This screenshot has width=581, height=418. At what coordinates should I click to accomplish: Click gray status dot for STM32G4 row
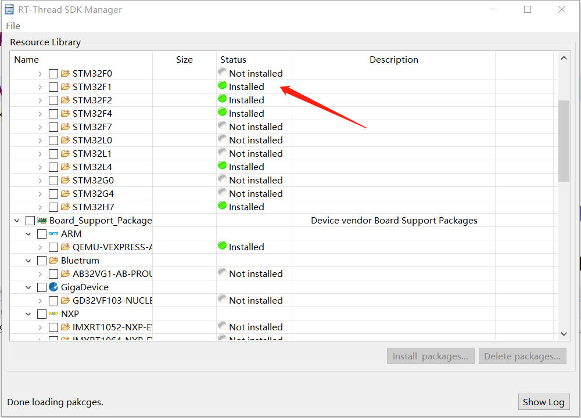(223, 192)
